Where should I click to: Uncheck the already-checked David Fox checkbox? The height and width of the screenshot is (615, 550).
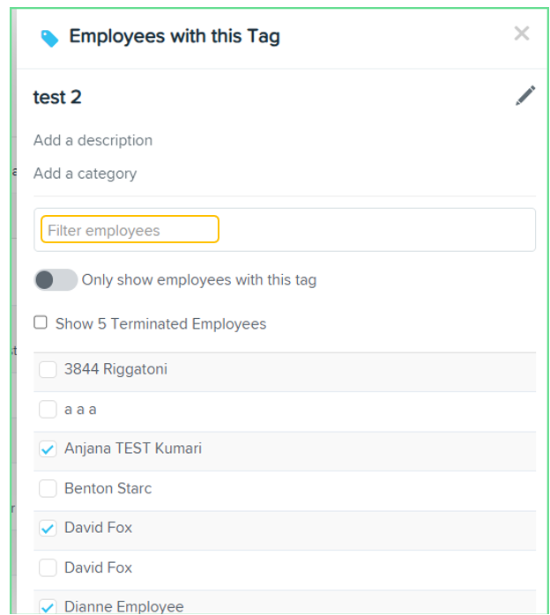point(48,528)
